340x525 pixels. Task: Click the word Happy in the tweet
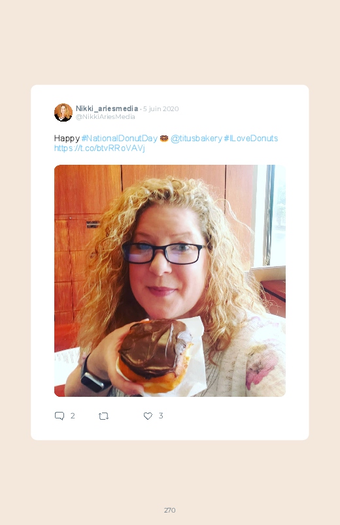67,139
